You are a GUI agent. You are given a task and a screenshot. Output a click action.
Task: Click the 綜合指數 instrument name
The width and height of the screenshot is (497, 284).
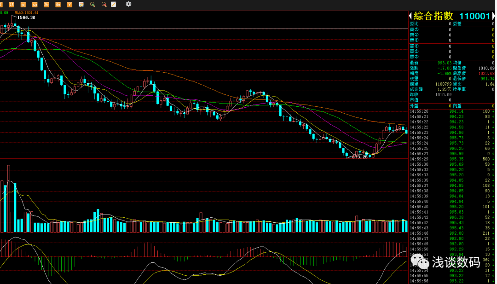click(x=433, y=16)
